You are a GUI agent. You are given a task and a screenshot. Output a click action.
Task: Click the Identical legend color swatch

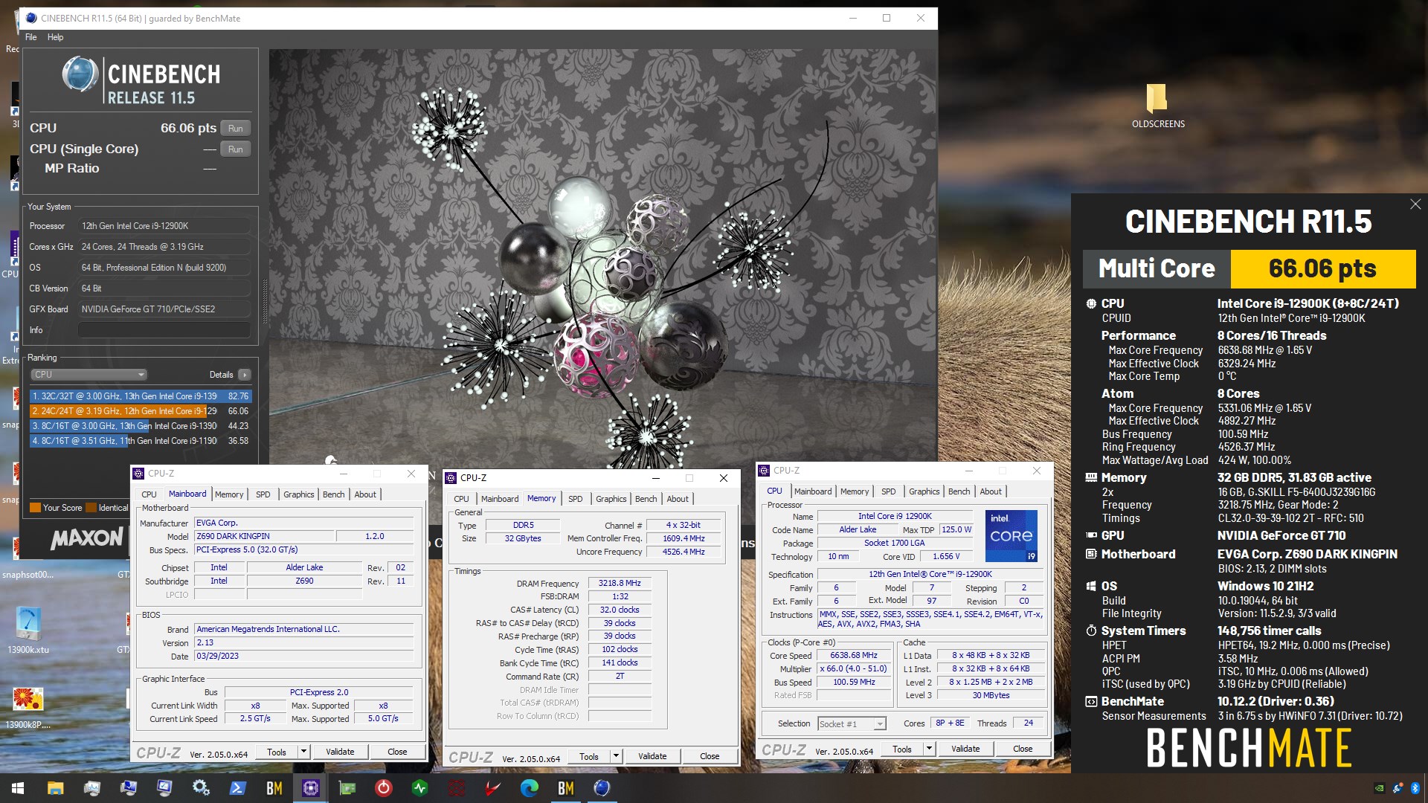pos(91,508)
